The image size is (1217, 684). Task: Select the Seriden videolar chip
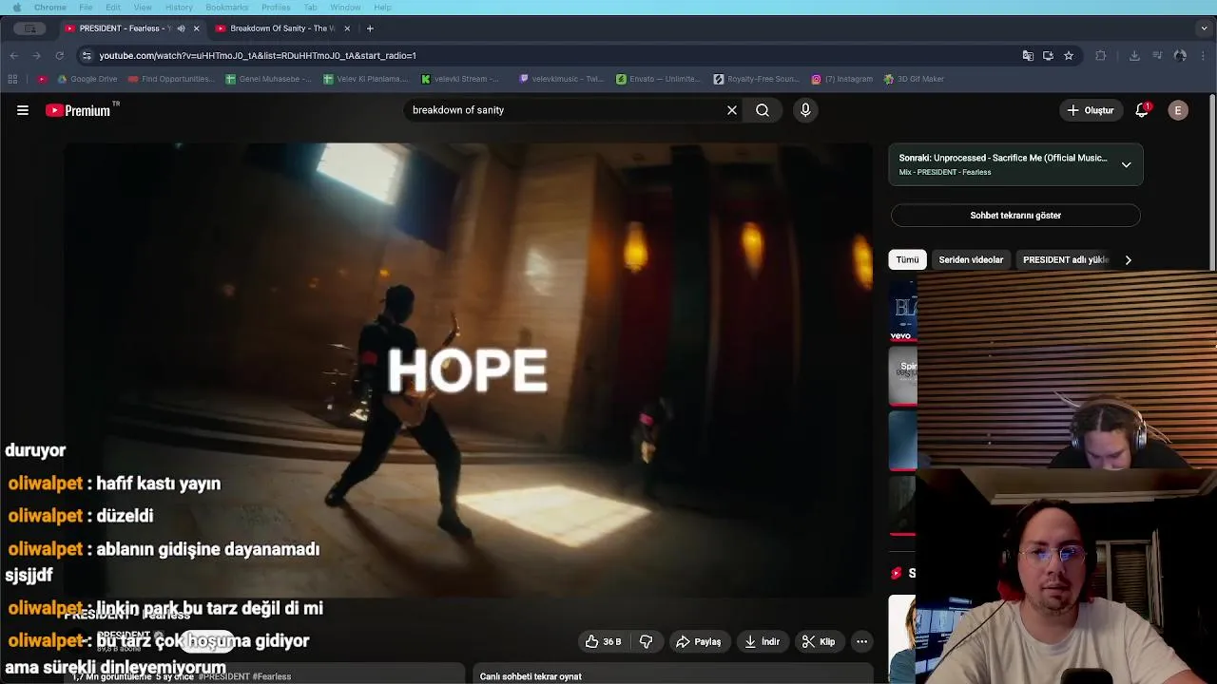click(x=971, y=259)
